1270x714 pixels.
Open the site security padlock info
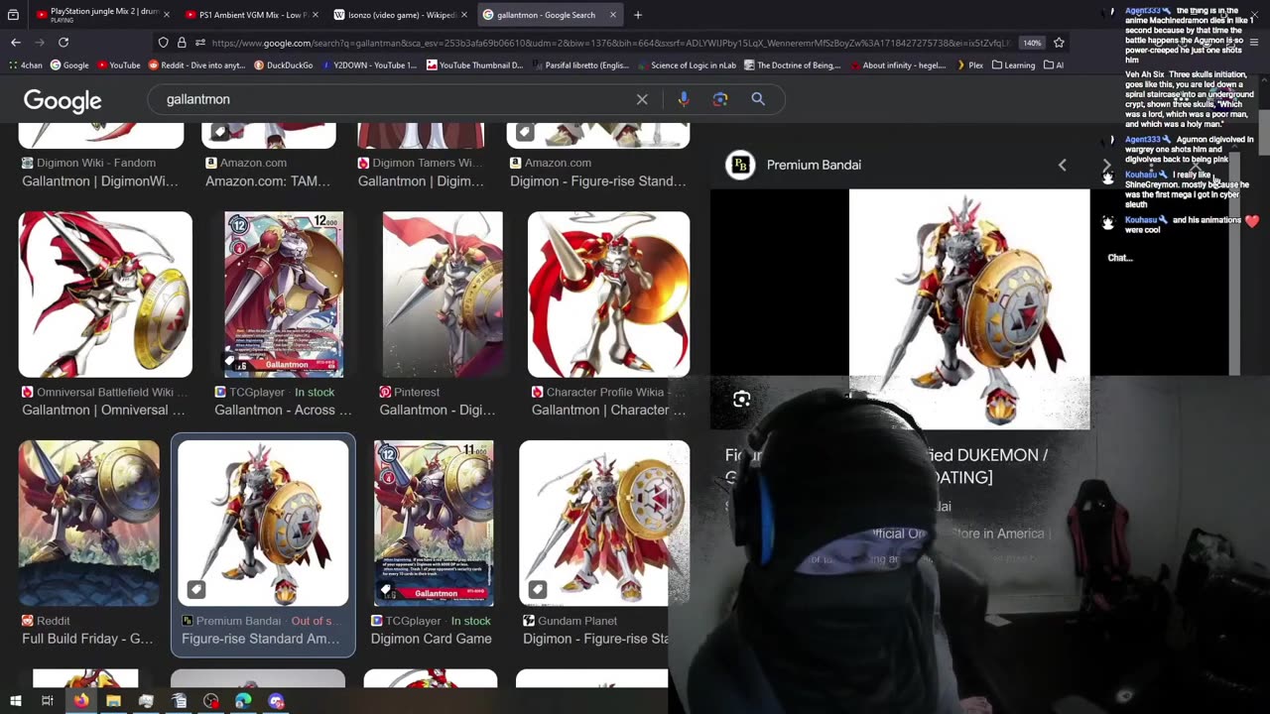(x=182, y=43)
